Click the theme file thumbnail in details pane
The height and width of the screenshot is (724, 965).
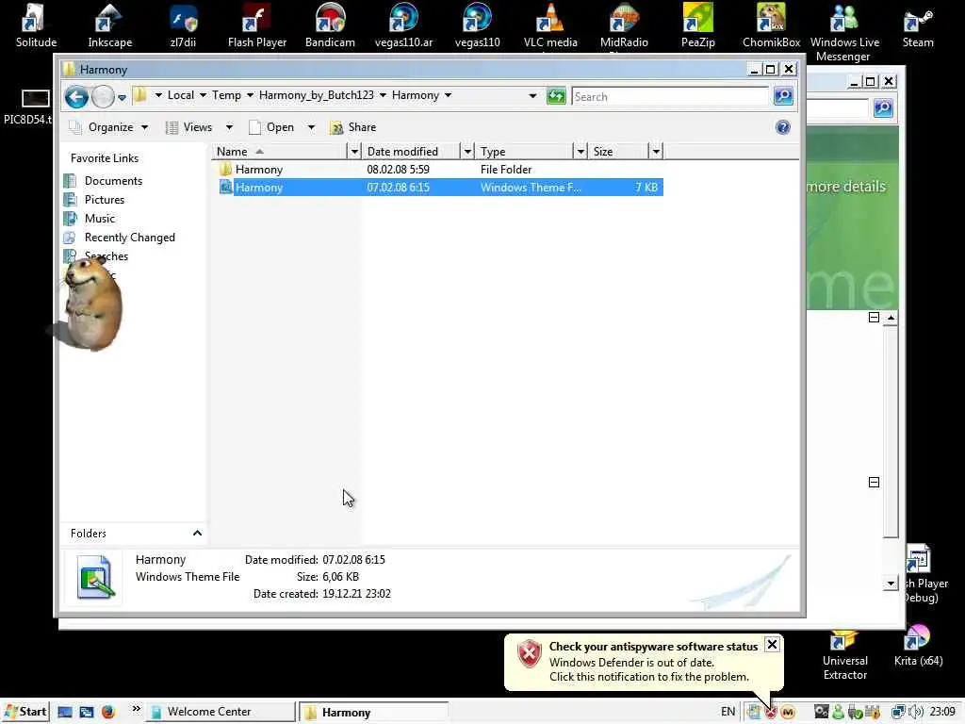95,577
